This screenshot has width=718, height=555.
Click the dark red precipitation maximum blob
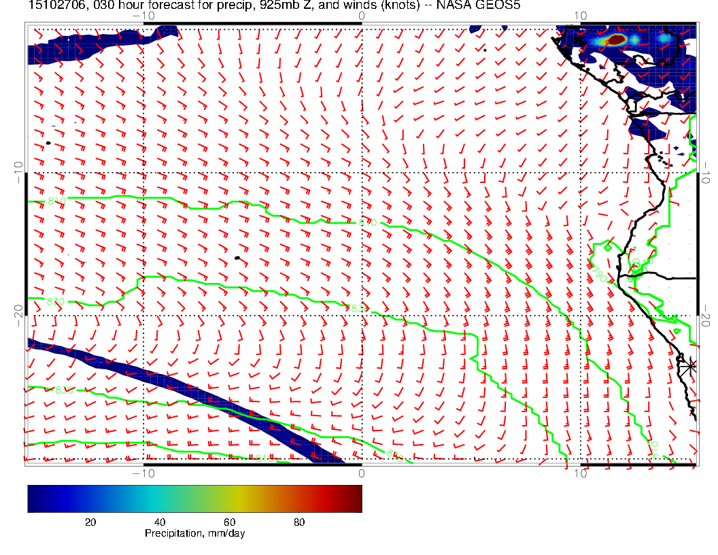pos(616,40)
